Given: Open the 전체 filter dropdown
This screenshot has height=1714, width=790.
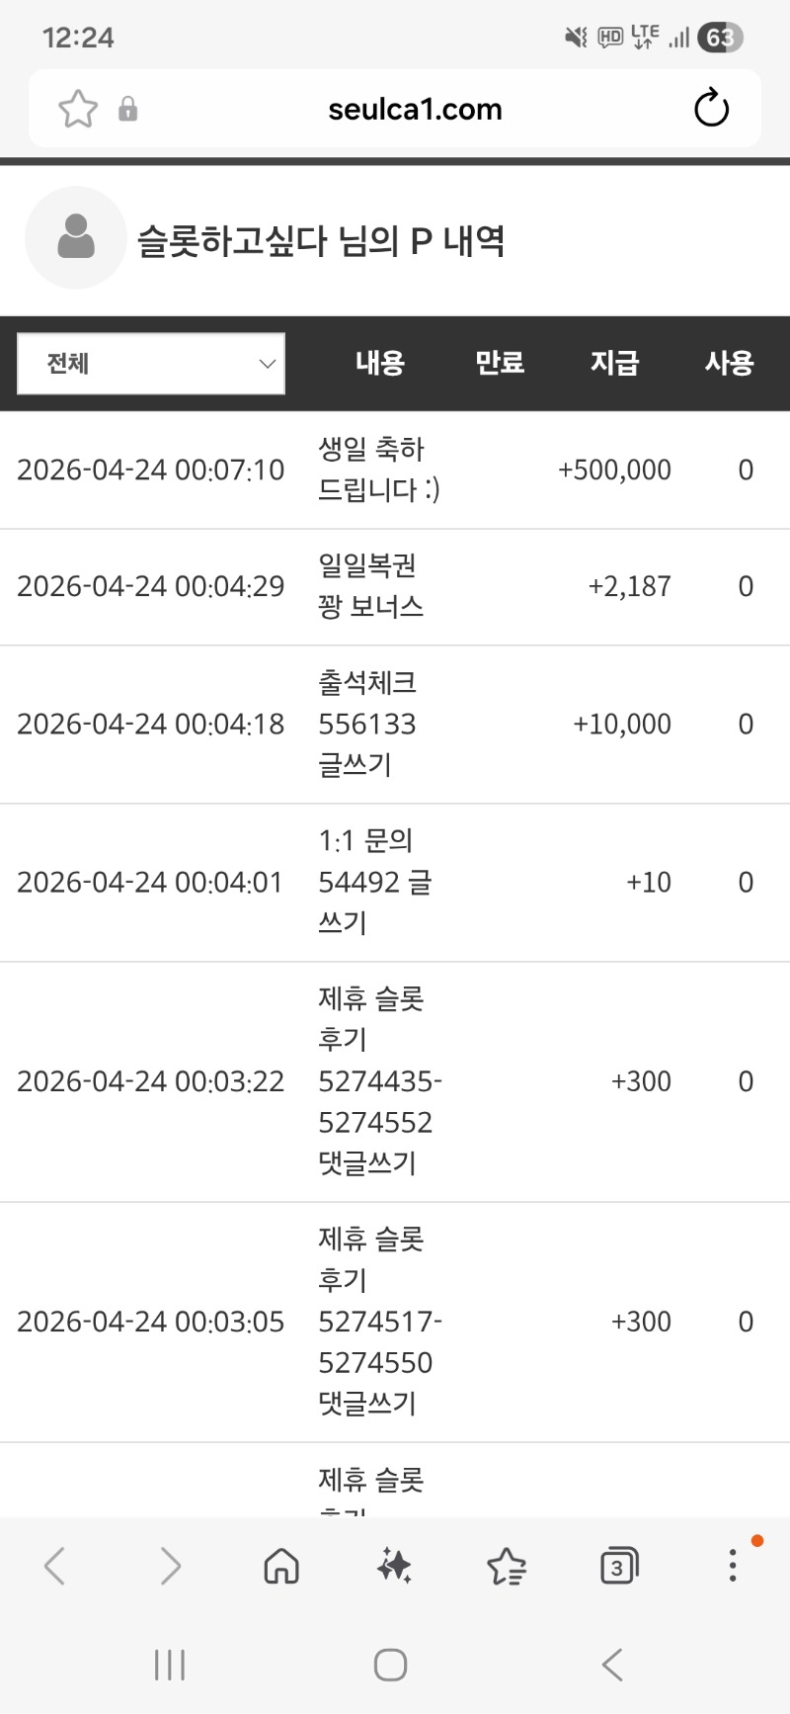Looking at the screenshot, I should [x=151, y=364].
